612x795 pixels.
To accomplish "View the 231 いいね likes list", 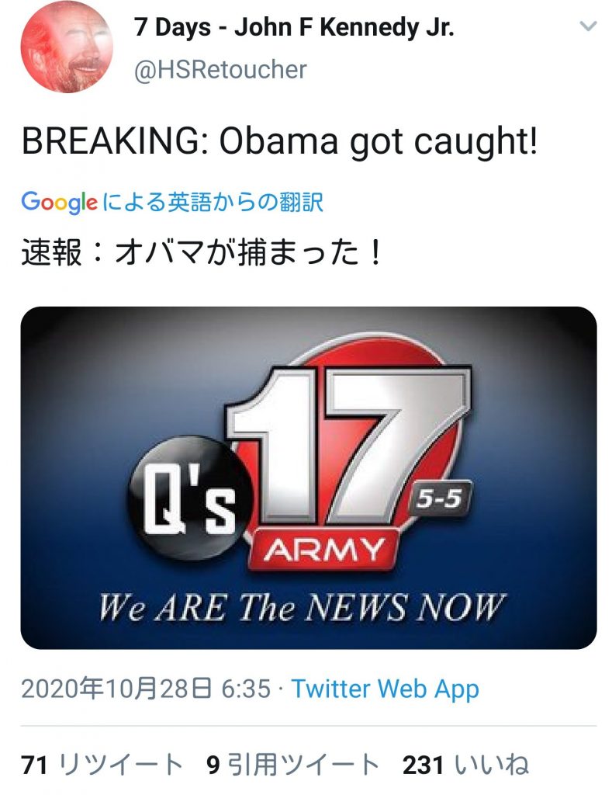I will (465, 765).
